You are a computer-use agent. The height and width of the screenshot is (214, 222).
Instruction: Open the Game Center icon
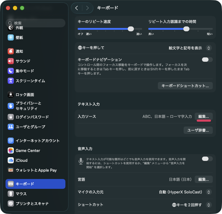point(11,150)
